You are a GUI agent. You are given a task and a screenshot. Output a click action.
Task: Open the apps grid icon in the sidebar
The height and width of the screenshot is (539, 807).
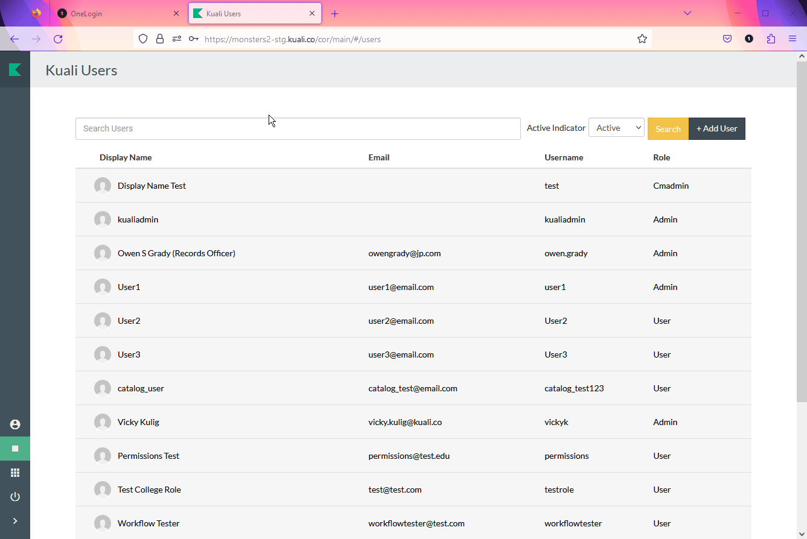(x=15, y=473)
